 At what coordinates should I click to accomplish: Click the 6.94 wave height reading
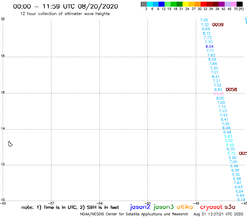coord(240,196)
